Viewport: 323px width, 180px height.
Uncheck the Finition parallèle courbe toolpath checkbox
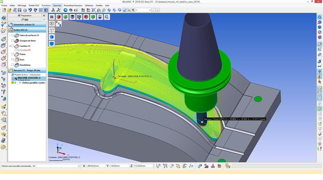pyautogui.click(x=13, y=82)
